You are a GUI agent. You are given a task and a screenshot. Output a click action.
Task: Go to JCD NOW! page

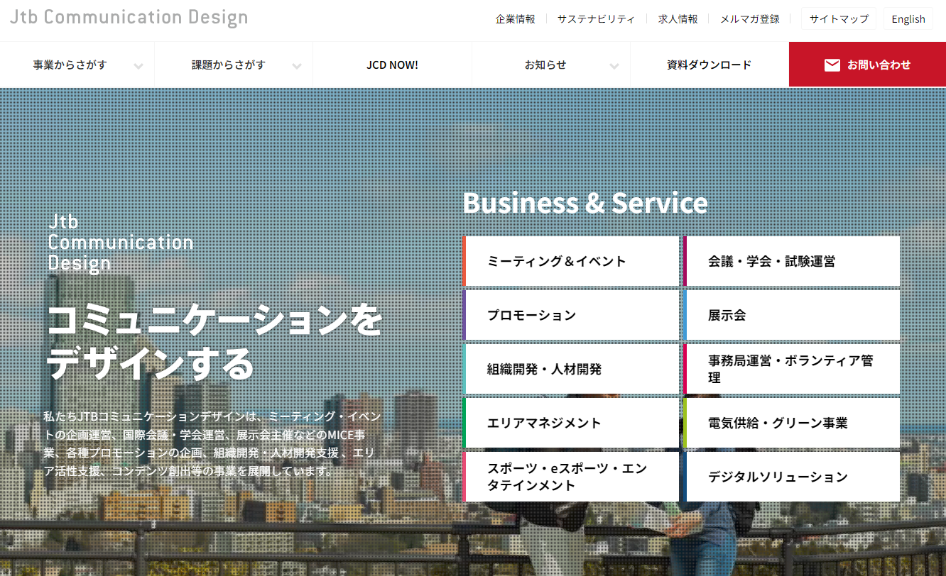click(392, 65)
